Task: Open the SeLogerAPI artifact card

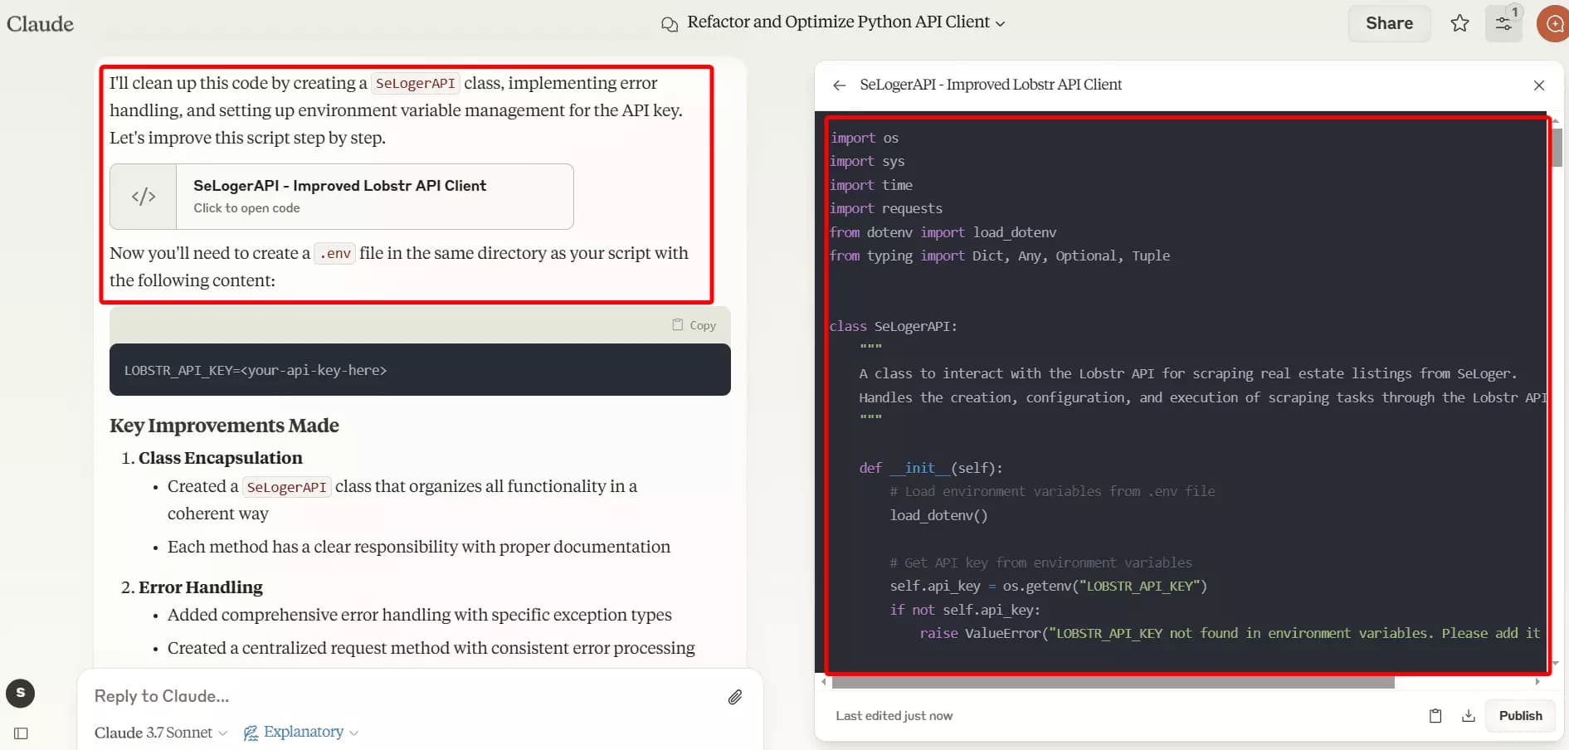Action: pos(342,197)
